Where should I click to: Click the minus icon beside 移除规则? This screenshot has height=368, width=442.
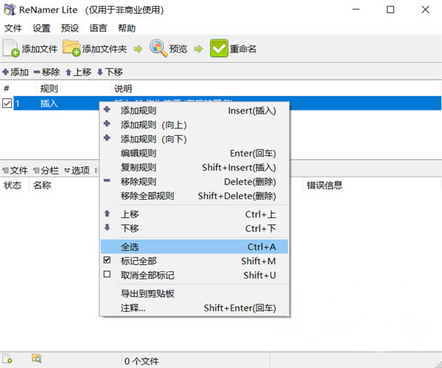107,181
